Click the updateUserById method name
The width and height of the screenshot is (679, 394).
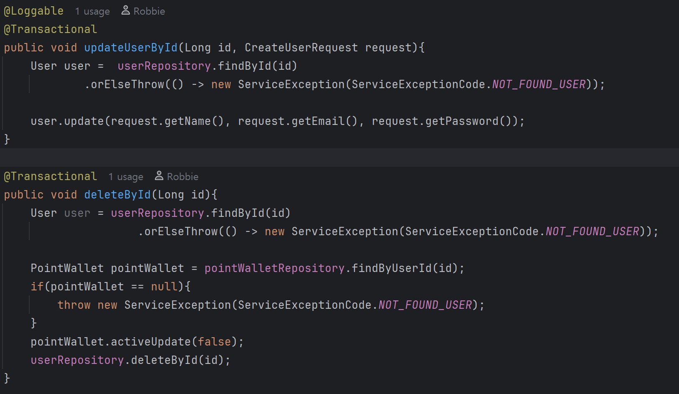(131, 48)
